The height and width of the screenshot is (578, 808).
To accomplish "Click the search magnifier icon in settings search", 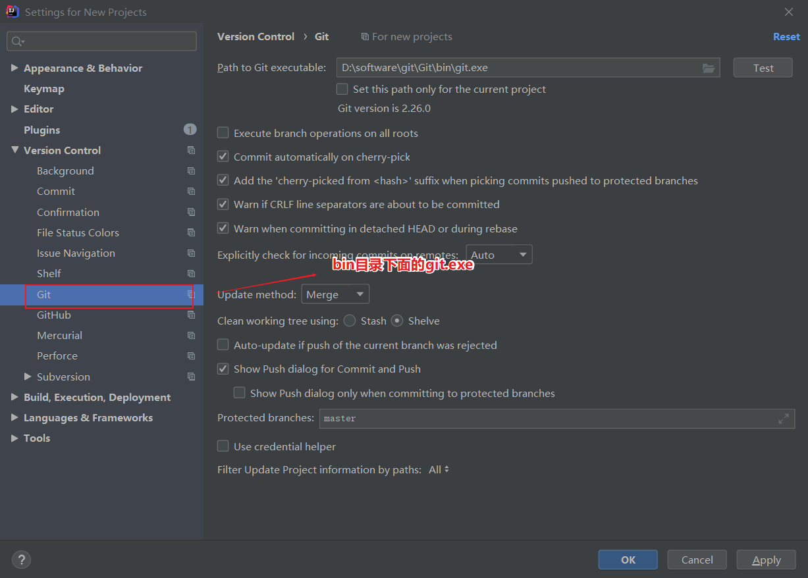I will [x=17, y=41].
